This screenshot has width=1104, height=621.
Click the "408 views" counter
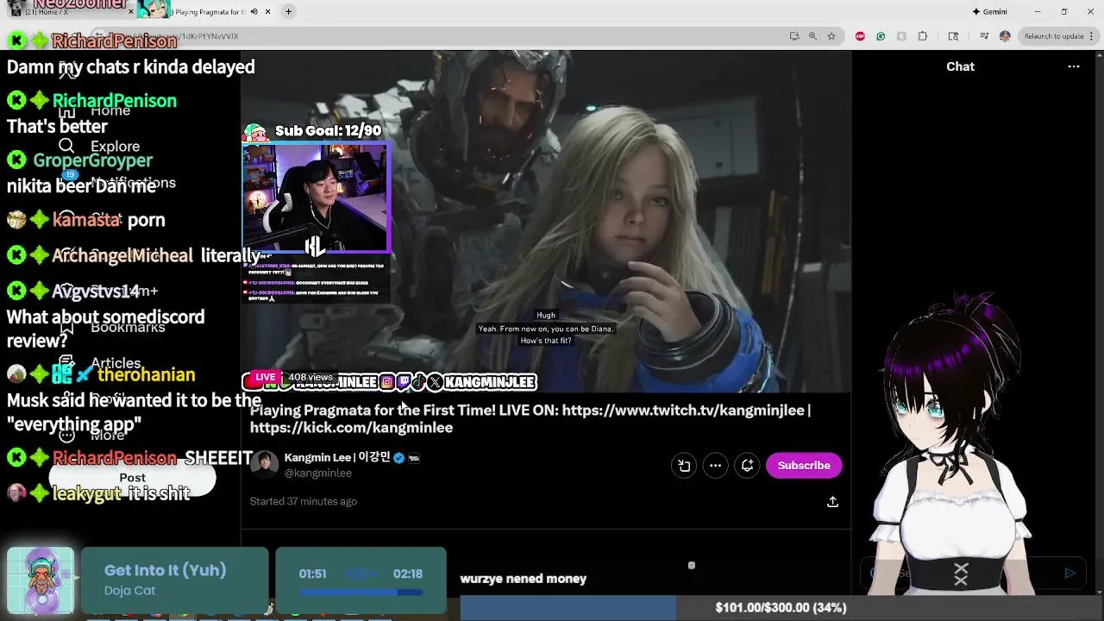click(x=310, y=377)
